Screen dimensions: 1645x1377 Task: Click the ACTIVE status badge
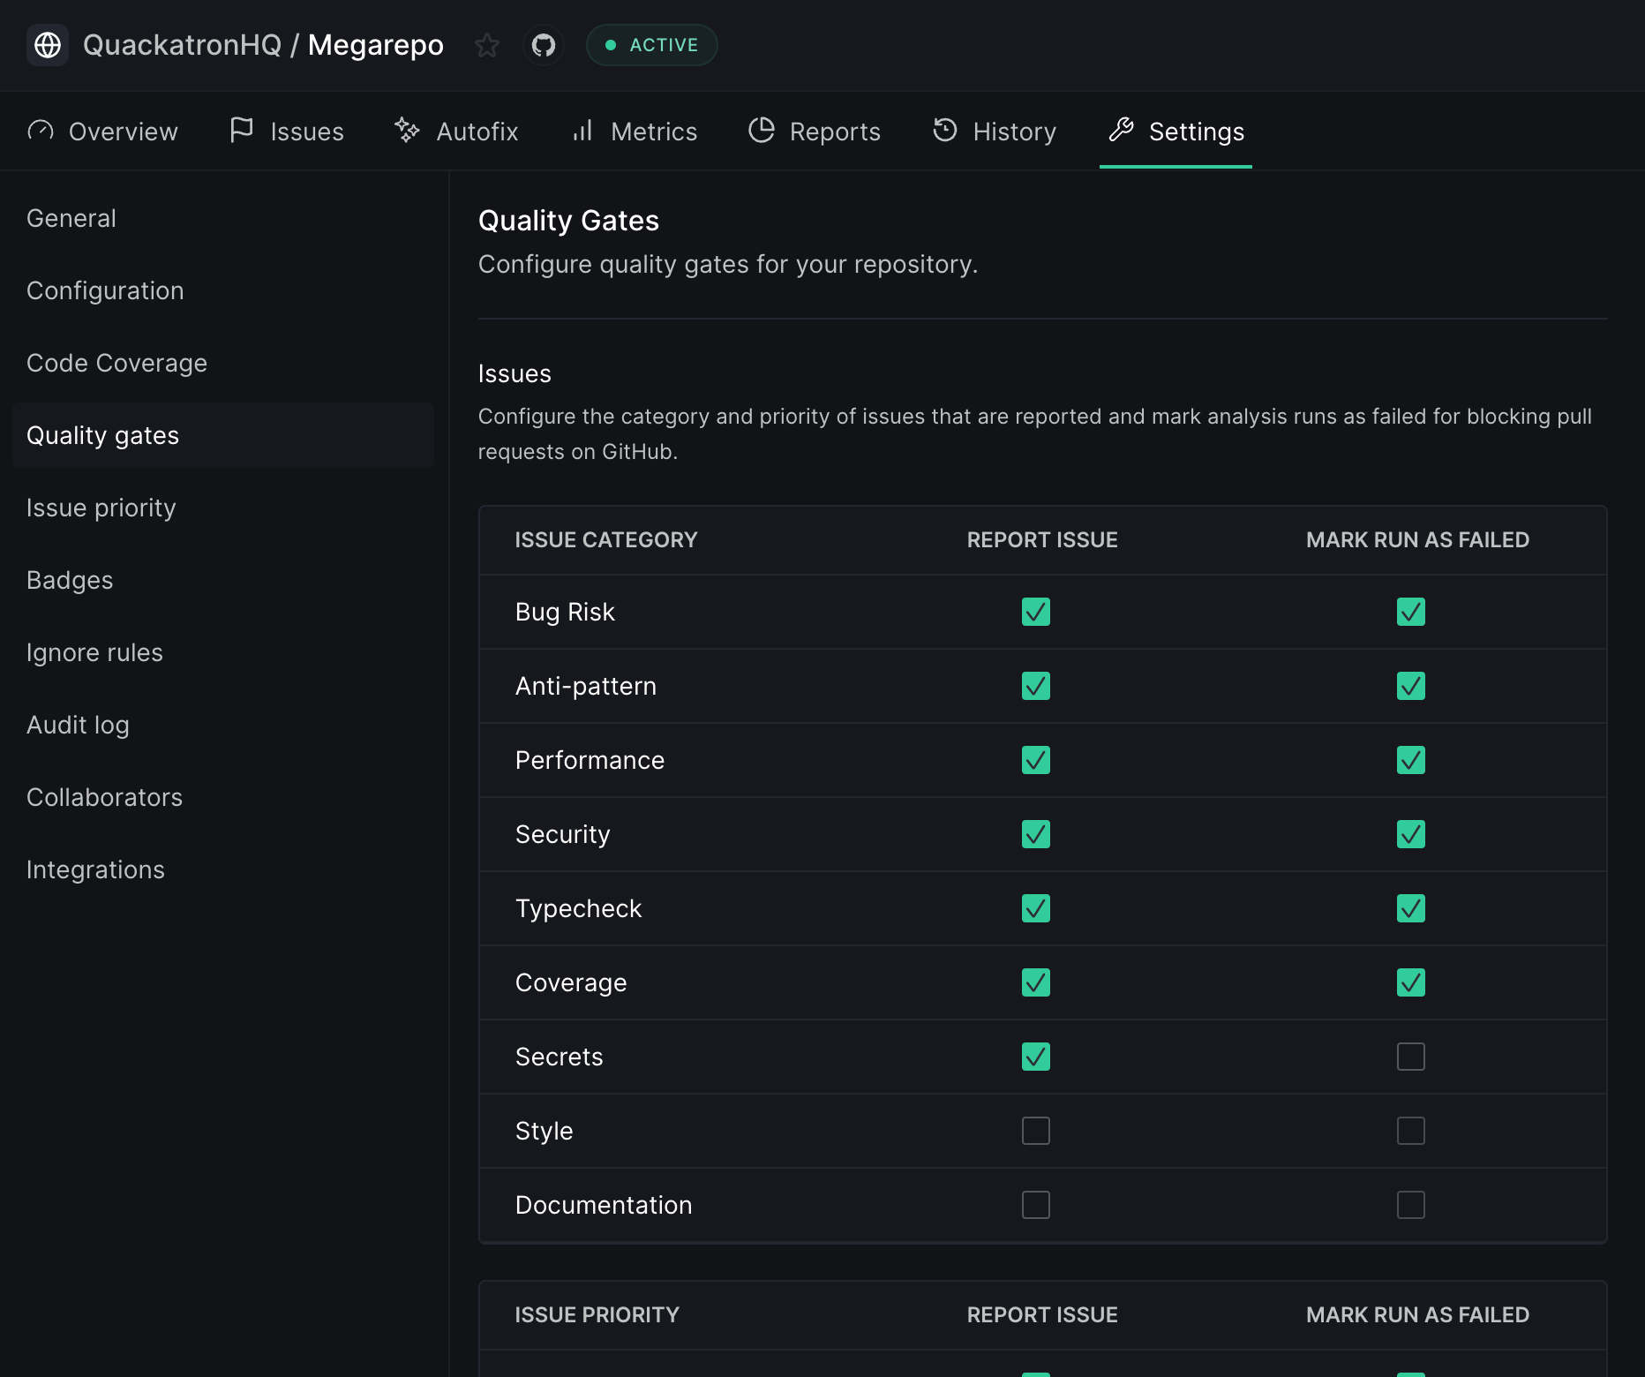coord(651,45)
